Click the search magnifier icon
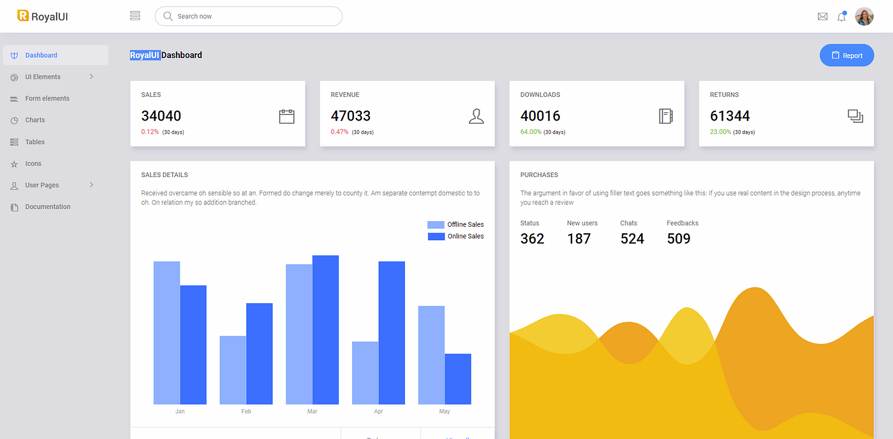The image size is (893, 439). coord(168,16)
